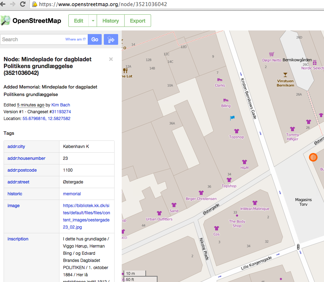The width and height of the screenshot is (324, 282).
Task: Click the image tag key
Action: 14,206
